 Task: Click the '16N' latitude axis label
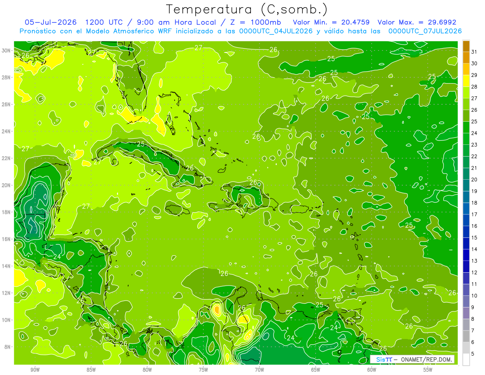click(6, 239)
